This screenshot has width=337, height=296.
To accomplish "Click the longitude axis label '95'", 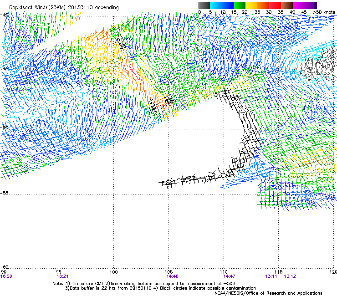I will 59,272.
